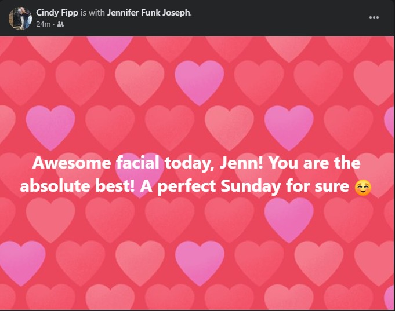
Task: Click the name Jenn! in the post text
Action: point(241,163)
